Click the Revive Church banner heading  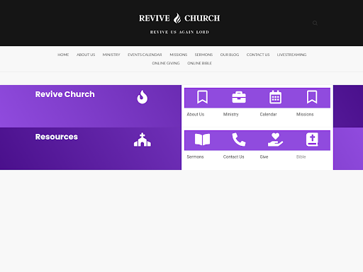[65, 94]
